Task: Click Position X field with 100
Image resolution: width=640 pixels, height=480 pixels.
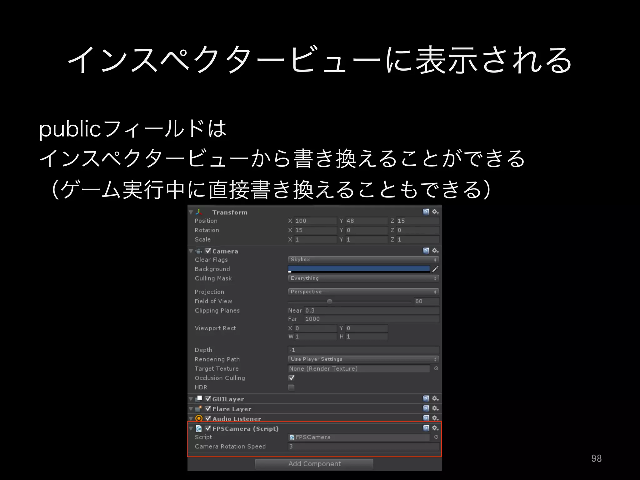Action: (x=316, y=221)
